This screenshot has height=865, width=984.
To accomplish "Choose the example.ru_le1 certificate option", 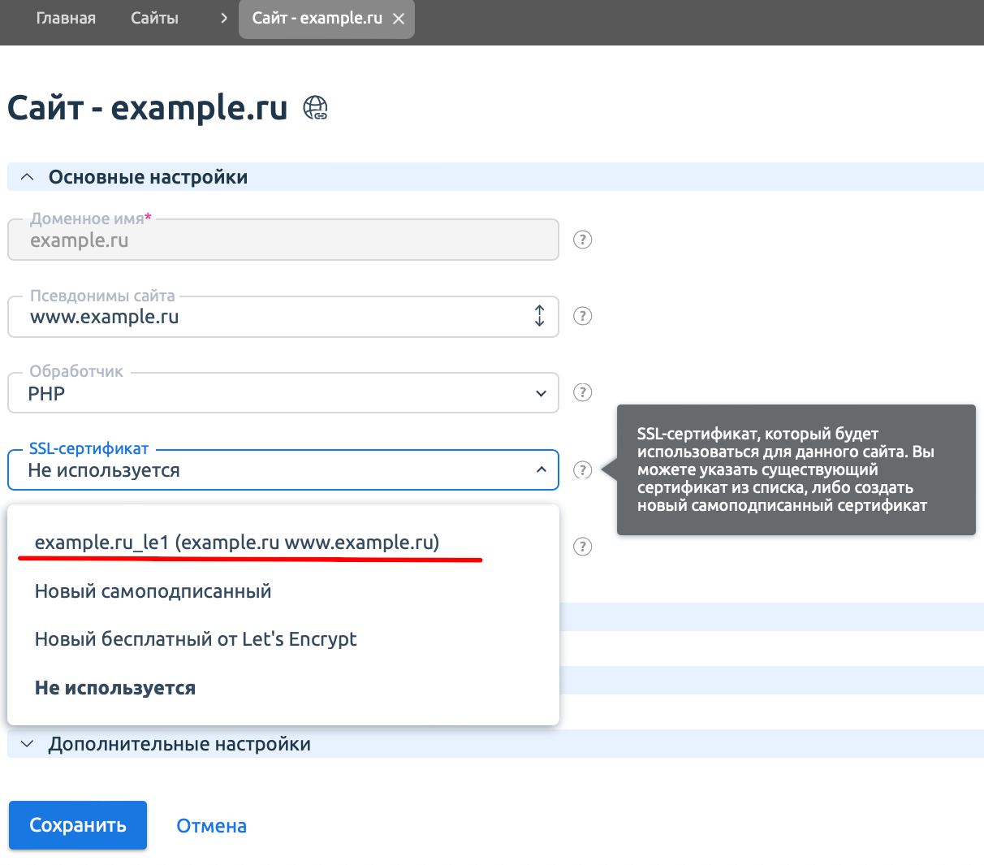I will 283,543.
